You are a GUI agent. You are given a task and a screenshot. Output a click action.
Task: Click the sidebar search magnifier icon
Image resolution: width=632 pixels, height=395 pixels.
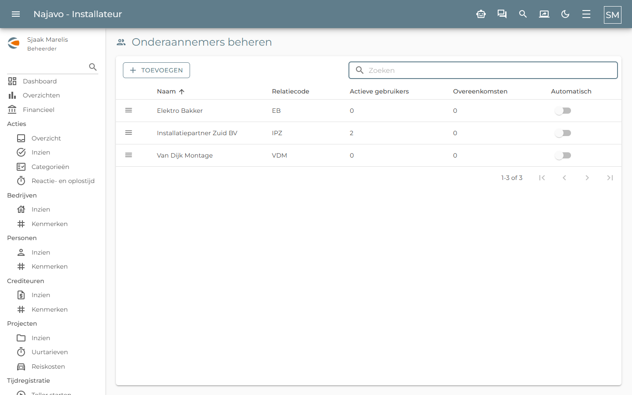coord(93,67)
